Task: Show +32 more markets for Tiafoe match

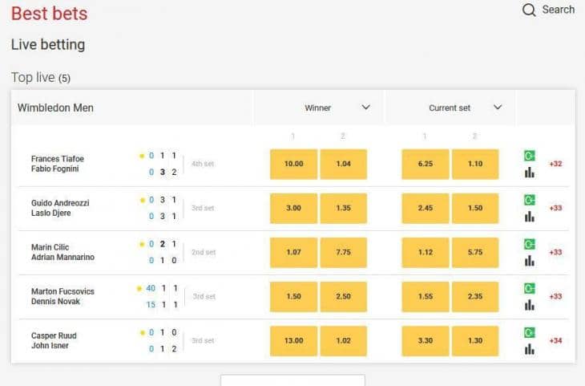Action: click(x=555, y=164)
